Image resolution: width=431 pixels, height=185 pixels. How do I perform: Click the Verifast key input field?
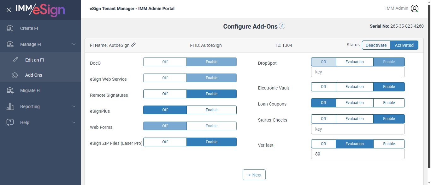(x=357, y=154)
